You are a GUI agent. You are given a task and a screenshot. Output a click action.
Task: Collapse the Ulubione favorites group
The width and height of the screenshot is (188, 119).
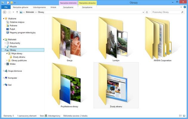pos(4,18)
